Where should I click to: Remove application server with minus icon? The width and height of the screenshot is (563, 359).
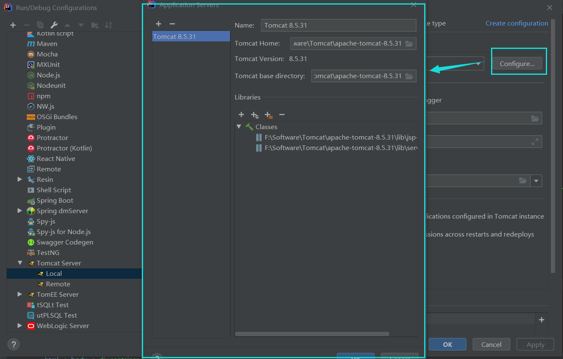[172, 24]
